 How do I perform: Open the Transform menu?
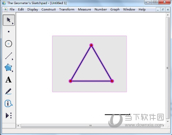click(x=67, y=9)
